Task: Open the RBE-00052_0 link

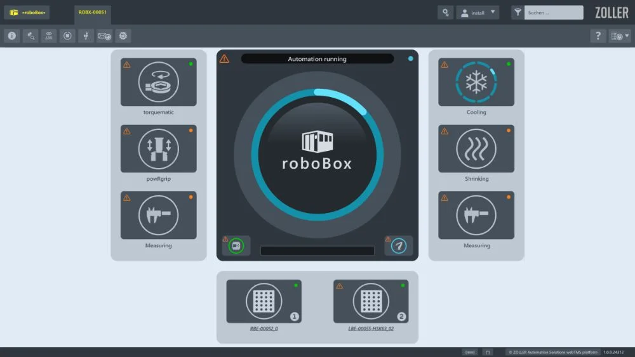Action: (x=264, y=328)
